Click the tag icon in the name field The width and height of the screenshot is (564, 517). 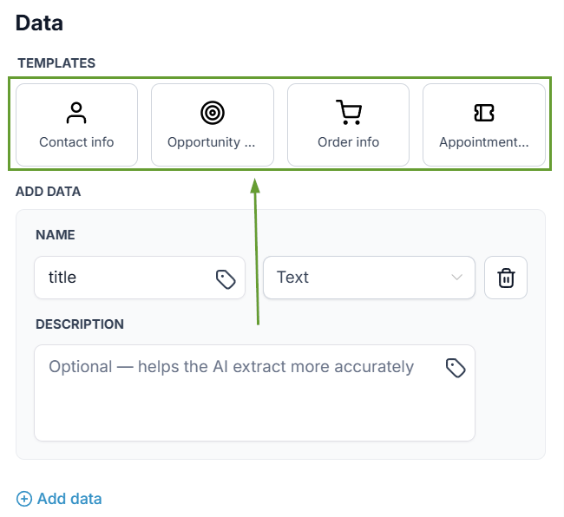coord(226,279)
